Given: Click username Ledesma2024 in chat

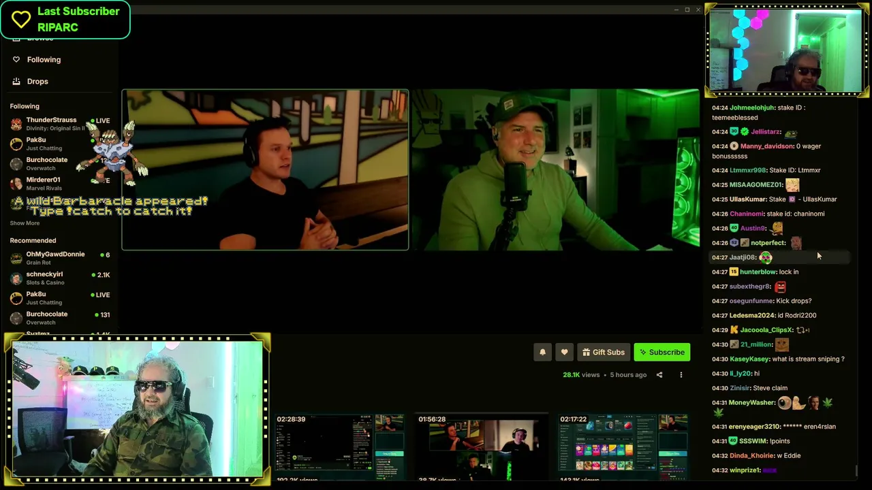Looking at the screenshot, I should pos(753,315).
